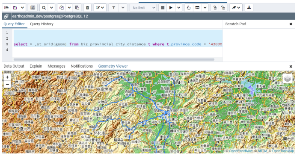This screenshot has width=297, height=156.
Task: Open the Edit pencil dropdown
Action: (x=100, y=8)
